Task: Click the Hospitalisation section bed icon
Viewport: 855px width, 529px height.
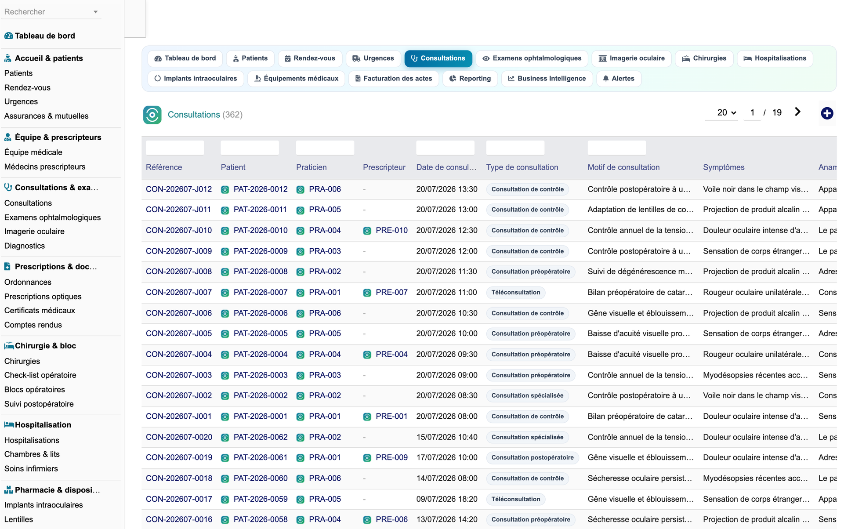Action: [9, 424]
